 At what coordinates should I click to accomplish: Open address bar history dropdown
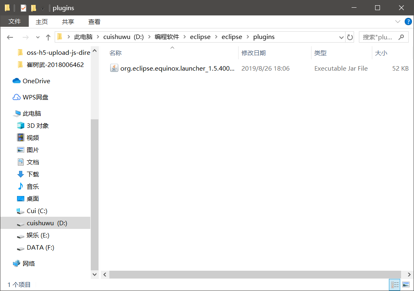[x=341, y=37]
